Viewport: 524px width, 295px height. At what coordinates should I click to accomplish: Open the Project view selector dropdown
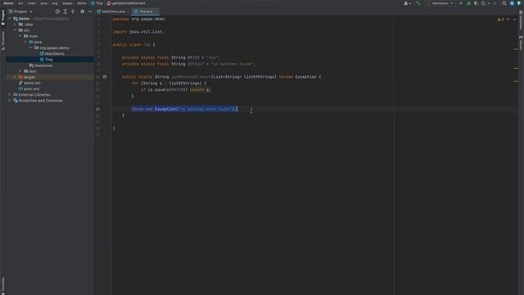20,11
